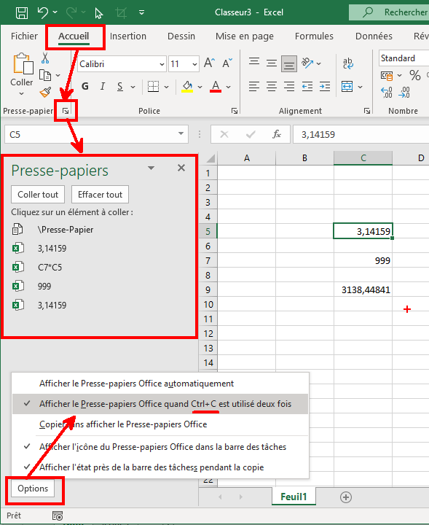
Task: Click the Redo arrow icon
Action: coord(71,12)
